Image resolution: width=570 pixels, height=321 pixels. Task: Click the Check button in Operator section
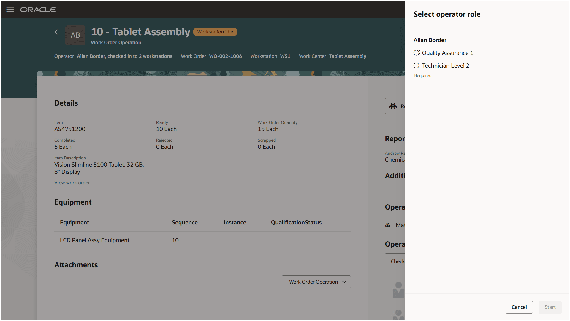[x=395, y=261]
